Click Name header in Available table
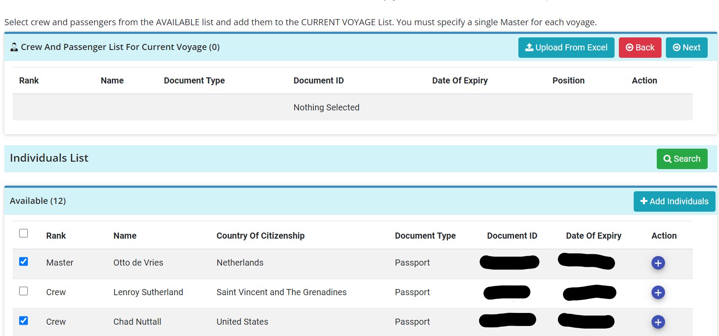The image size is (719, 336). click(125, 236)
